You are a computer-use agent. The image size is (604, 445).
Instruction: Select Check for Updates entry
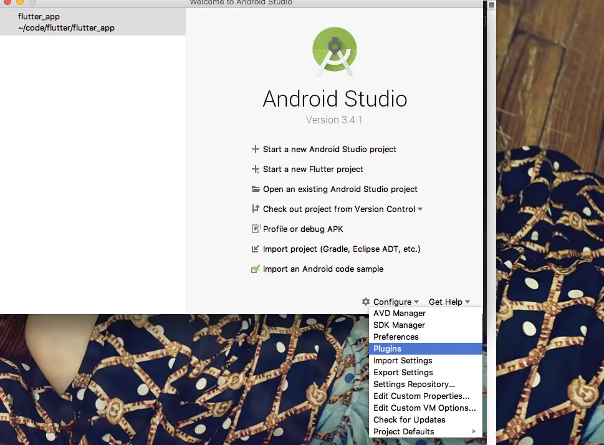425,419
